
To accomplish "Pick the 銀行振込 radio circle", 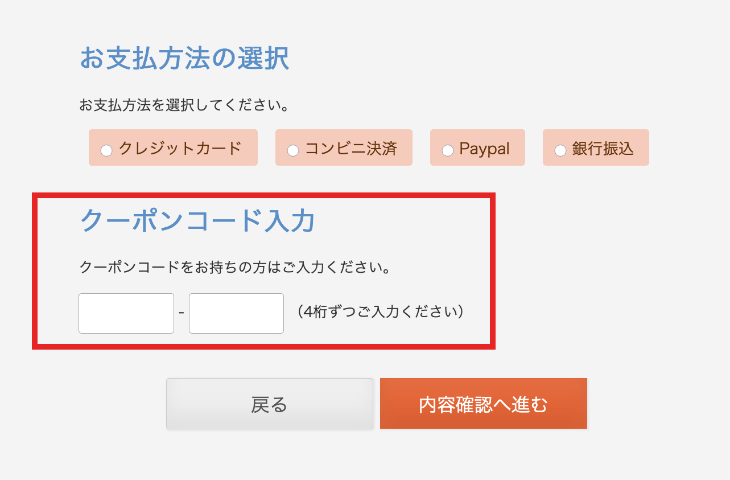I will point(560,150).
